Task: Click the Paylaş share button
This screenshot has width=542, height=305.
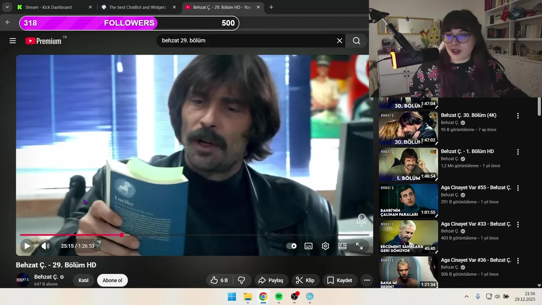Action: [271, 280]
